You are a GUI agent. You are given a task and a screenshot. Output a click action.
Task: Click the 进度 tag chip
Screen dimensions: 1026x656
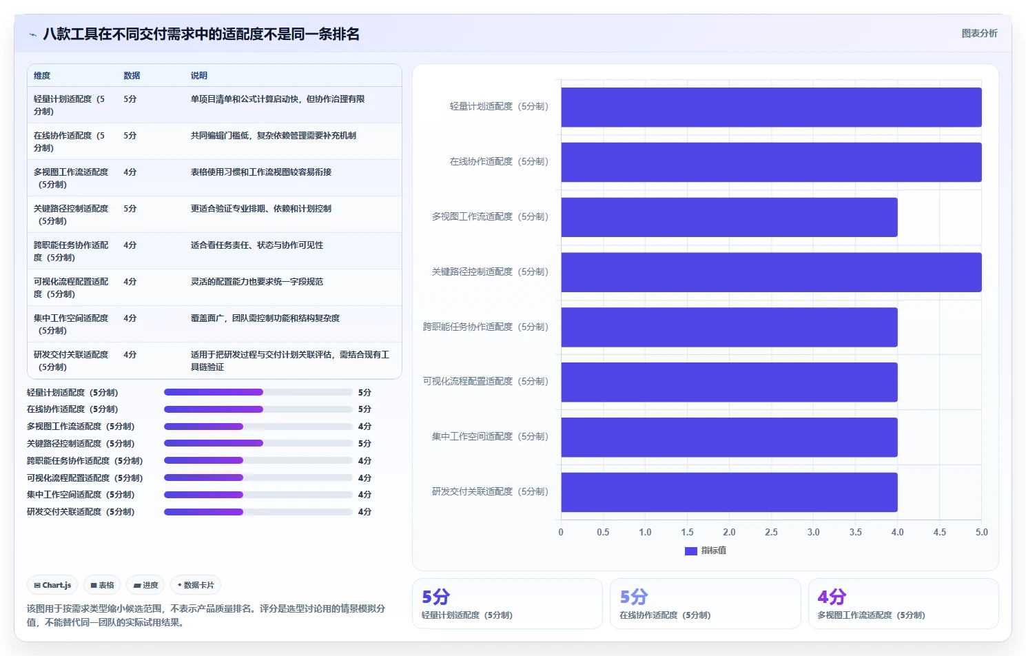click(x=145, y=585)
